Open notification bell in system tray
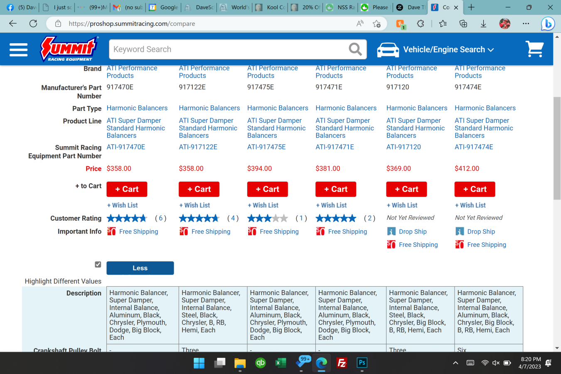 [549, 363]
